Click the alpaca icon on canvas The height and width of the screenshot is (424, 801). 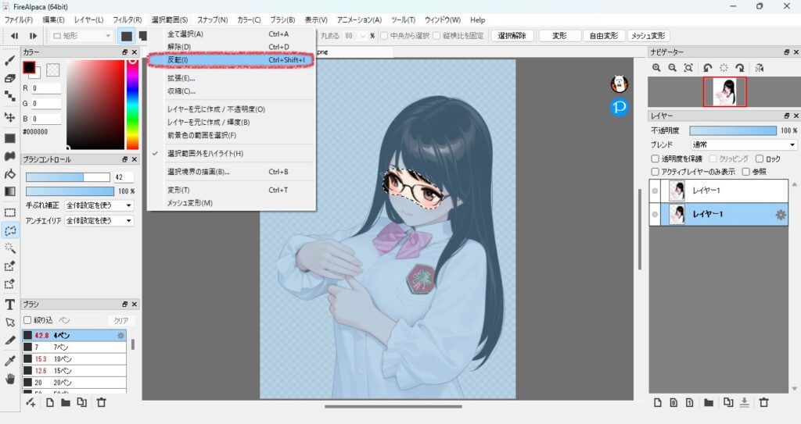coord(620,84)
